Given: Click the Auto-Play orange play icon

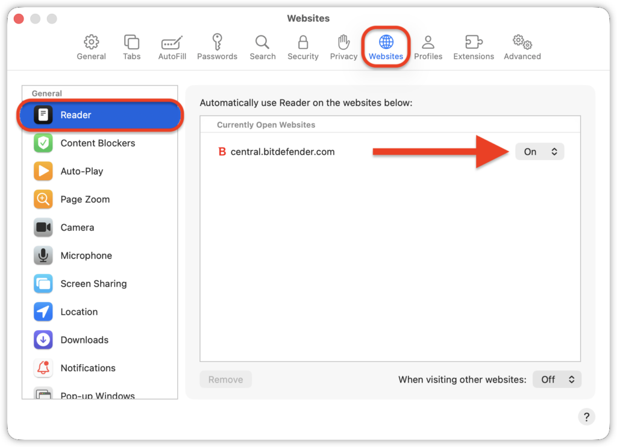Looking at the screenshot, I should click(43, 171).
